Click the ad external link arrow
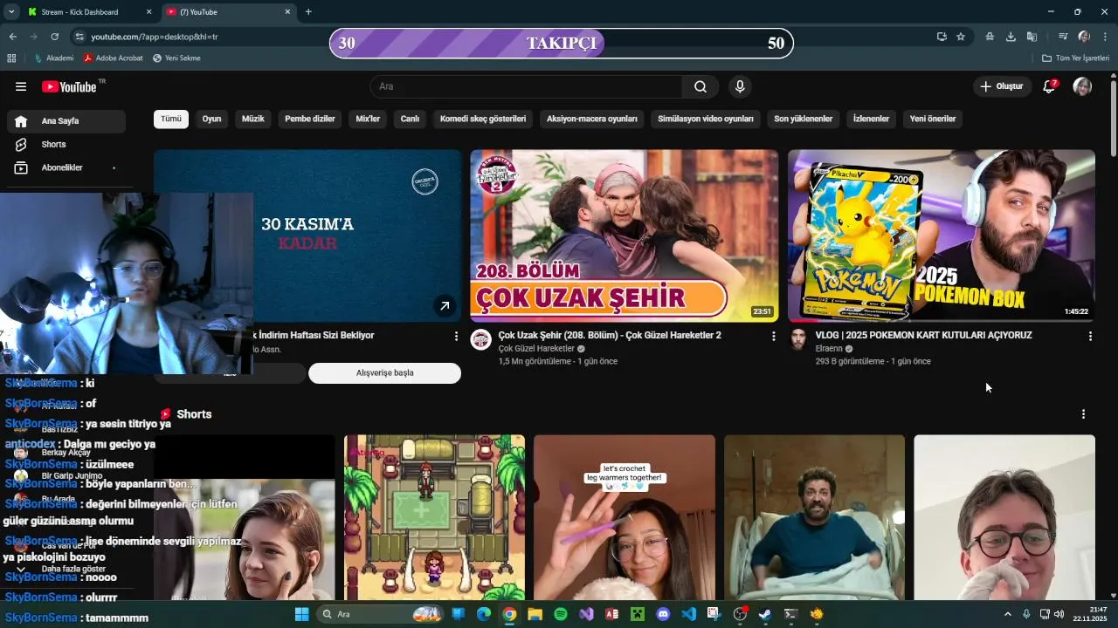This screenshot has height=628, width=1118. 445,305
